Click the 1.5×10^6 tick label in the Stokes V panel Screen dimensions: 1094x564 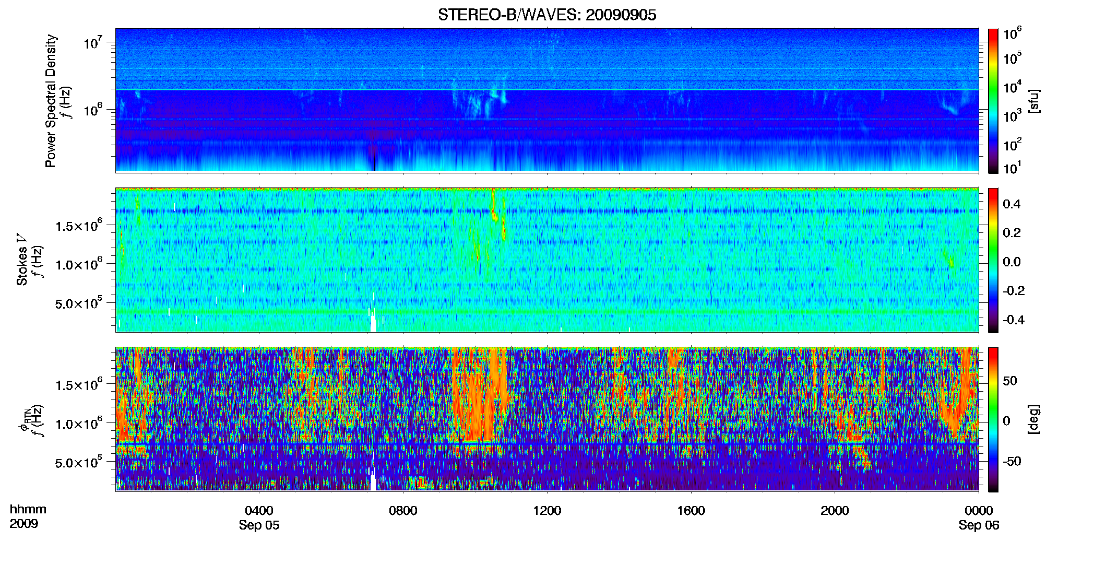point(79,226)
